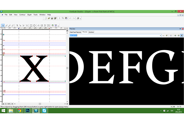The height and width of the screenshot is (123, 184).
Task: Click the Cut scissors icon
Action: pyautogui.click(x=59, y=18)
